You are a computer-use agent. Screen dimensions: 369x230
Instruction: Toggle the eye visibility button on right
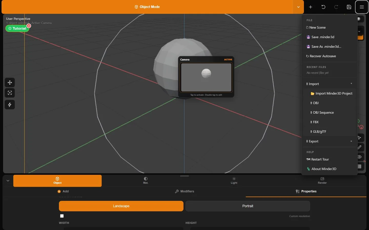pos(360,157)
